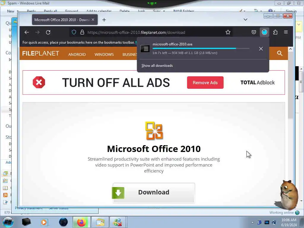The width and height of the screenshot is (304, 228).
Task: Click the Contacts icon in Live Mail
Action: [x=5, y=188]
